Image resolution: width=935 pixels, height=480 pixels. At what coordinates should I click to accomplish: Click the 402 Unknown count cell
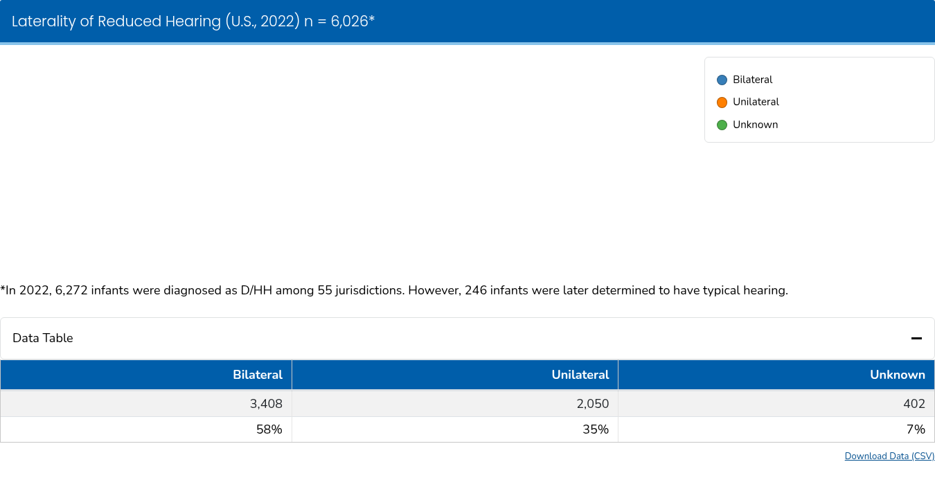pyautogui.click(x=914, y=404)
